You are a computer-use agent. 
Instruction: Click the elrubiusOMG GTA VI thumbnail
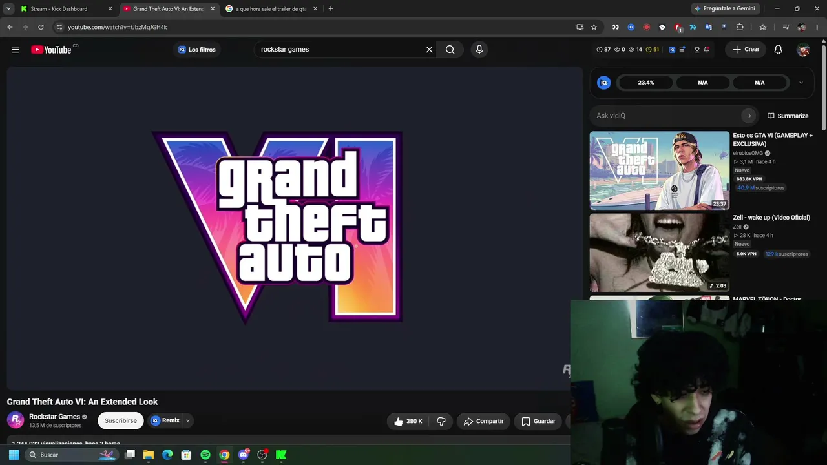[660, 170]
